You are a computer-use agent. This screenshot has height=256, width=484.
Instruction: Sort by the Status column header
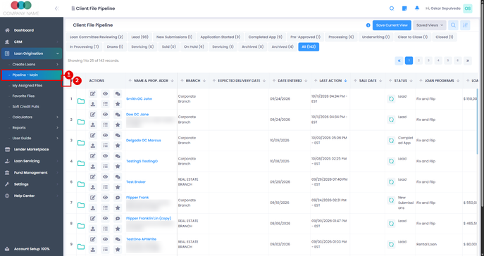(x=401, y=81)
